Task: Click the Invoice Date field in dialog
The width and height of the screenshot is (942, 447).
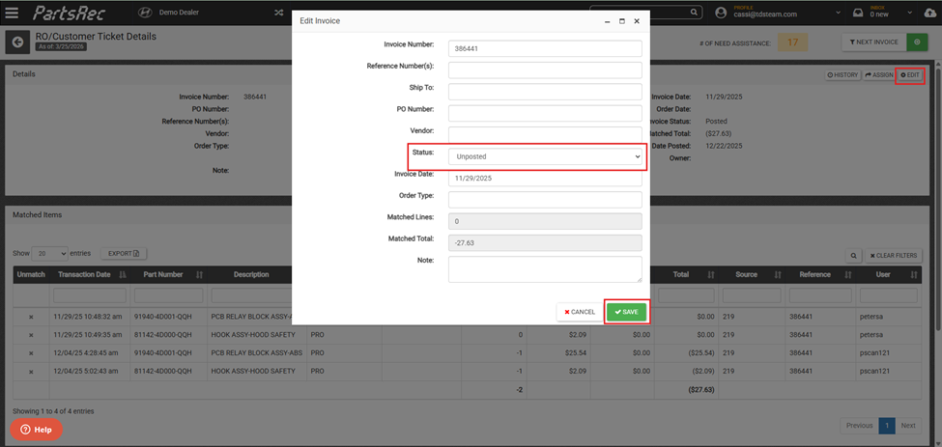Action: pyautogui.click(x=545, y=179)
